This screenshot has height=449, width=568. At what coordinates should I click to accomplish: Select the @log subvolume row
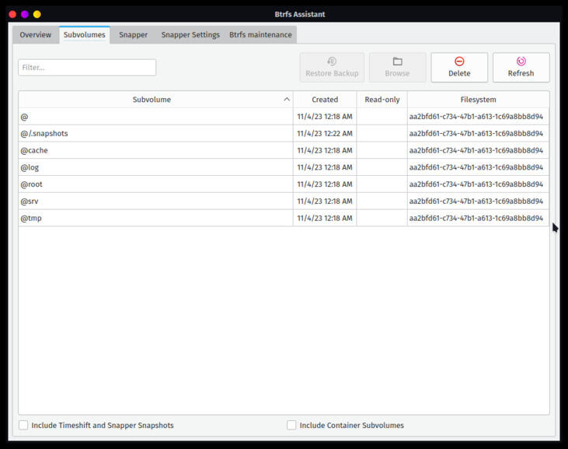tap(284, 167)
